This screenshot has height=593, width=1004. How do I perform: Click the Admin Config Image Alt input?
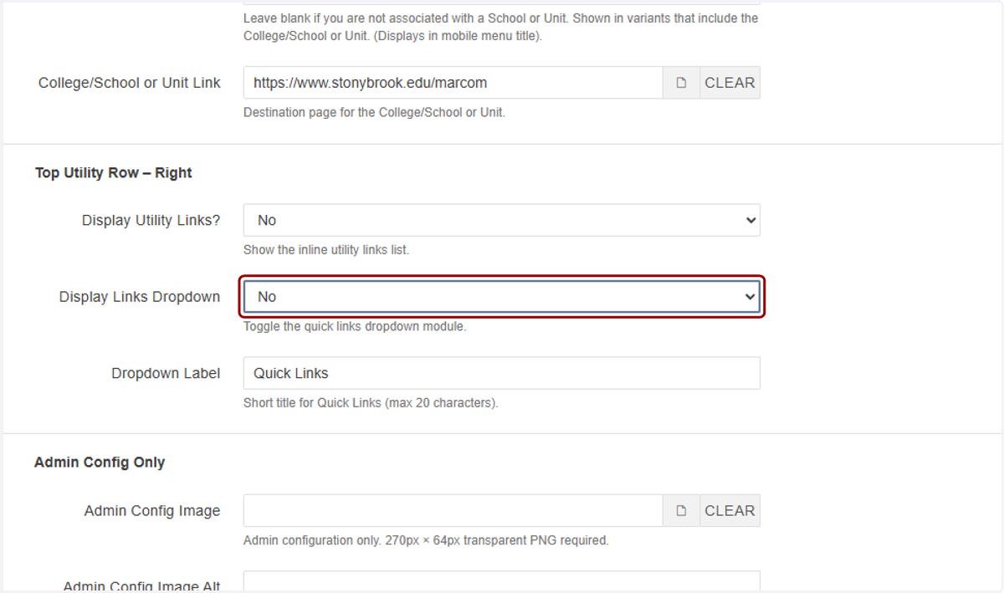click(x=502, y=581)
